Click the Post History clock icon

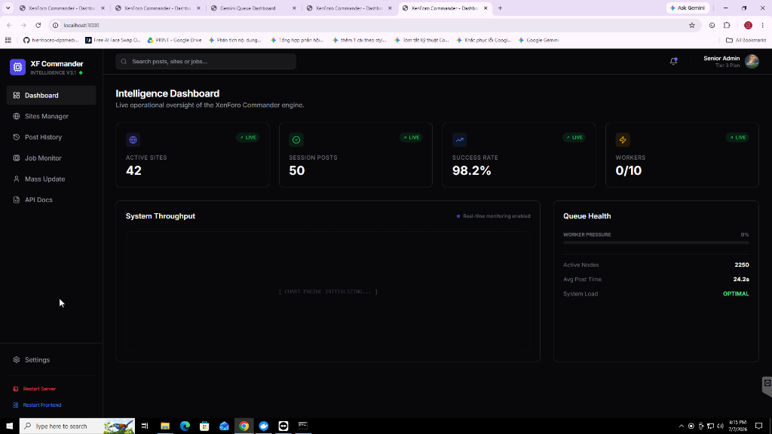pyautogui.click(x=17, y=137)
